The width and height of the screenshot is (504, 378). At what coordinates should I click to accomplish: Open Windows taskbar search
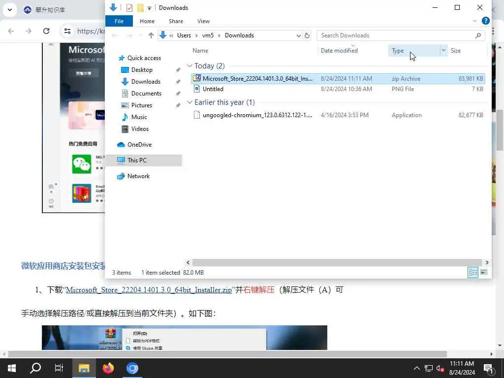tap(35, 368)
